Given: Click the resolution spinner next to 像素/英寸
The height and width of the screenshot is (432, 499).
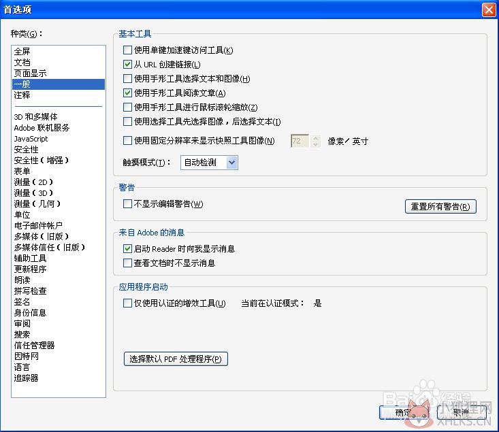Looking at the screenshot, I should (x=315, y=141).
